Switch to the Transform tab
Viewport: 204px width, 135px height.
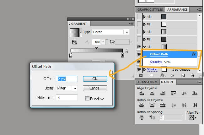(147, 82)
